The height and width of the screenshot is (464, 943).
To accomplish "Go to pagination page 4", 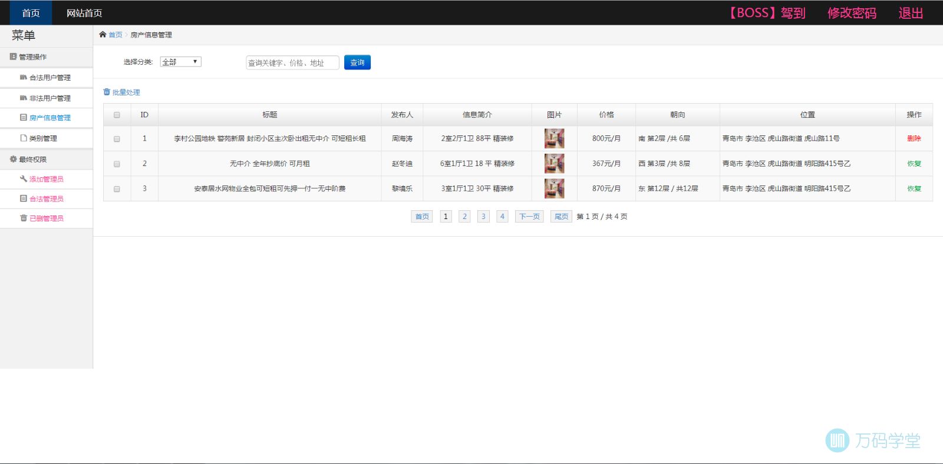I will 502,217.
